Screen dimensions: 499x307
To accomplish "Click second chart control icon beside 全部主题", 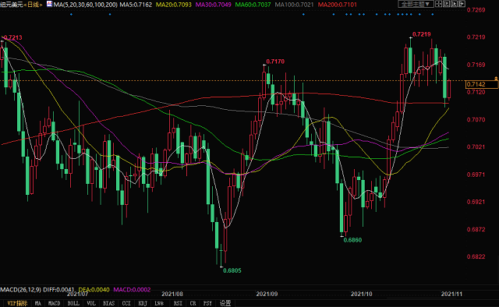I will tap(447, 4).
